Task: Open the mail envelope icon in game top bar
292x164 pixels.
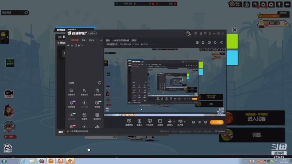Action: point(271,4)
